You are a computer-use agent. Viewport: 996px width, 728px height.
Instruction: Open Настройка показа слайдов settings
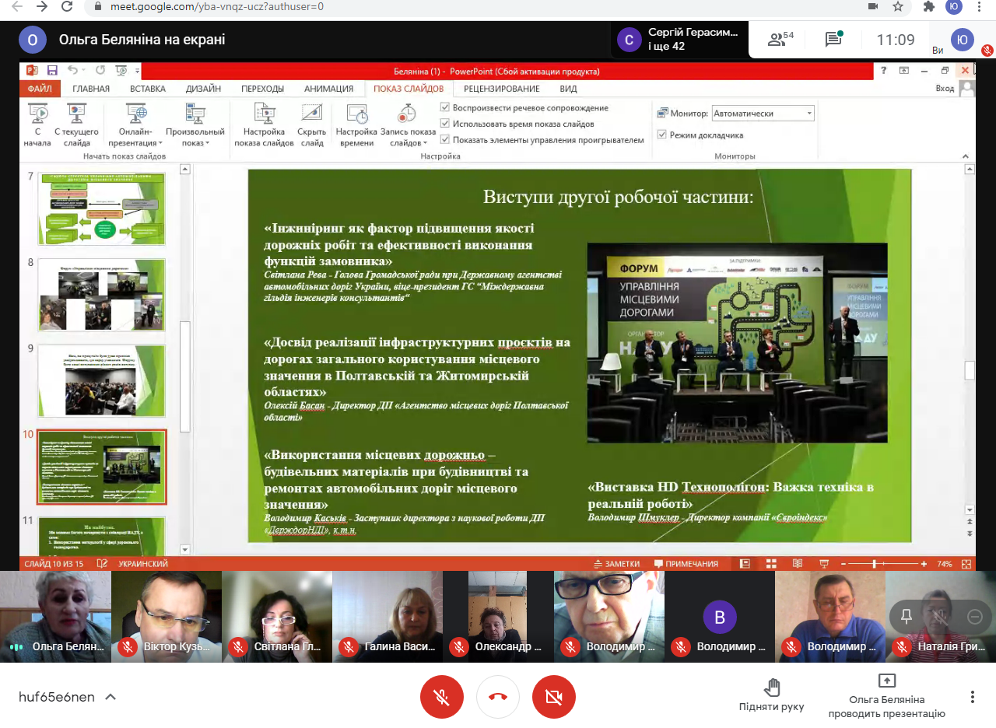(264, 125)
